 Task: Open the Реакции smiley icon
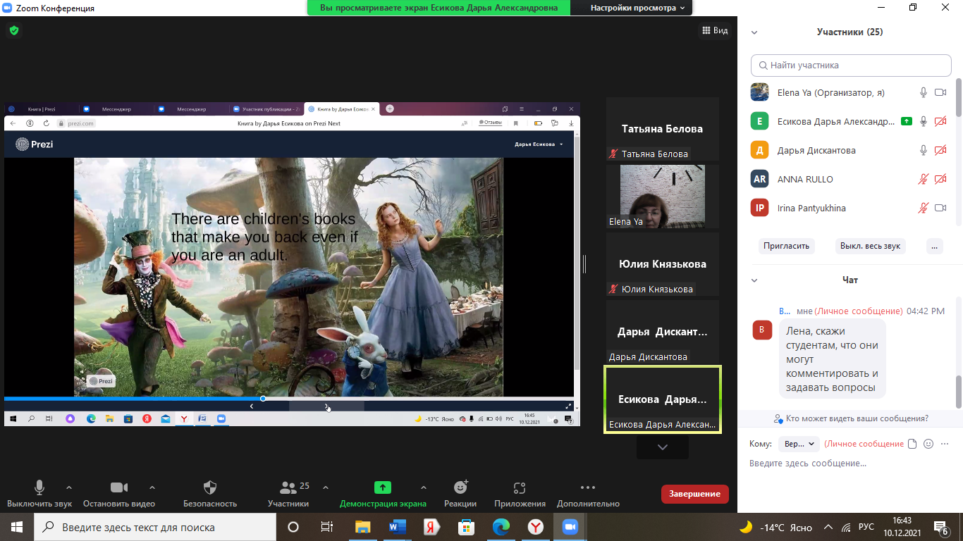point(460,487)
